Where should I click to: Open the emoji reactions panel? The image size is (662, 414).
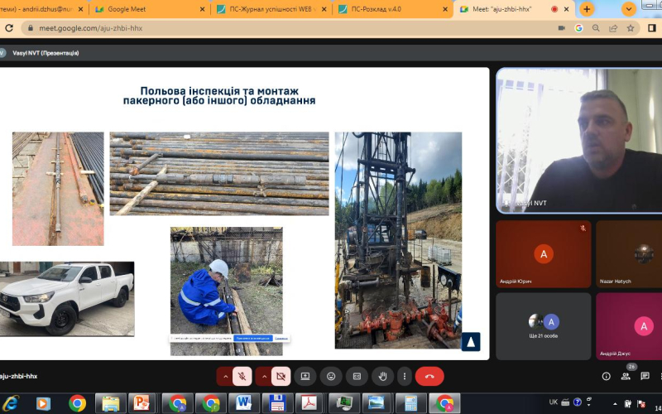[331, 376]
